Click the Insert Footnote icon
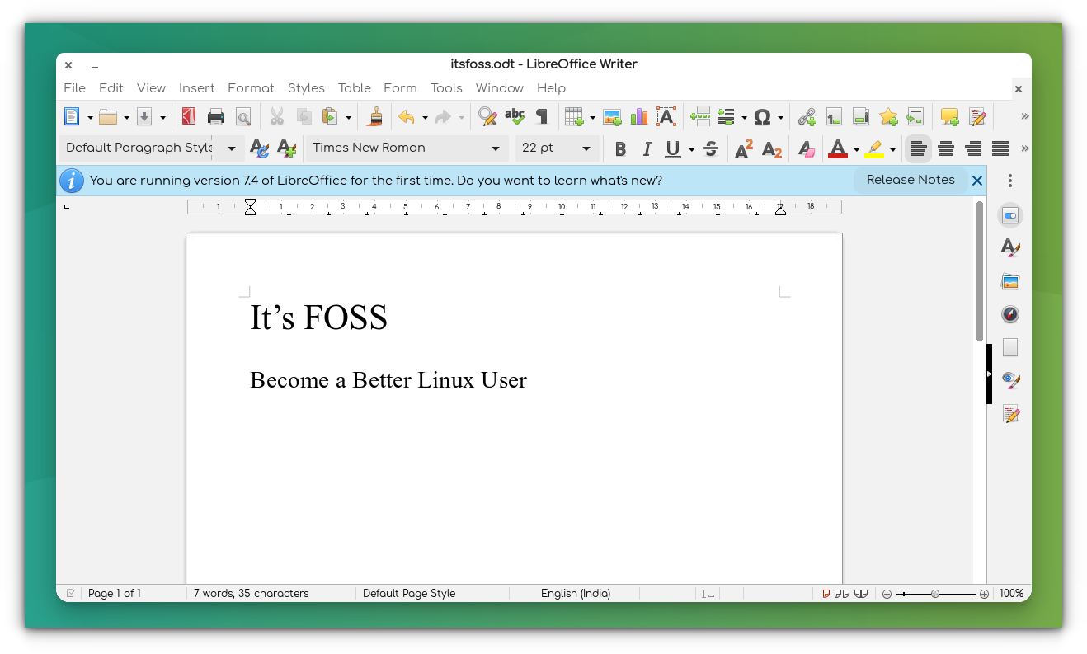This screenshot has width=1087, height=654. (834, 117)
